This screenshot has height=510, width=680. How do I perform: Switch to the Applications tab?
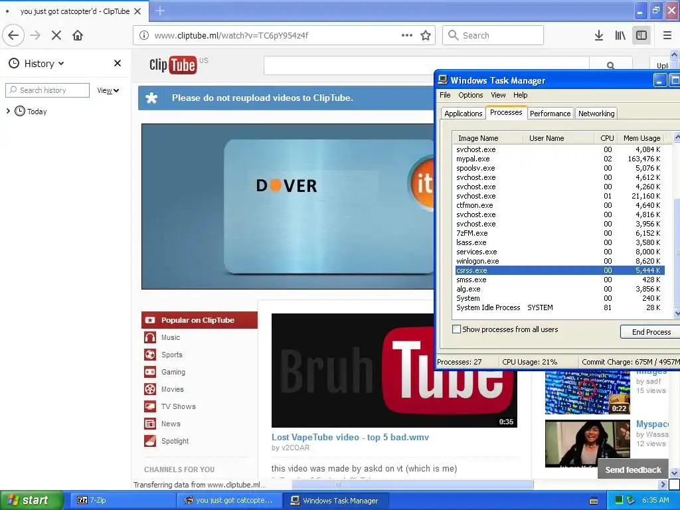[463, 113]
